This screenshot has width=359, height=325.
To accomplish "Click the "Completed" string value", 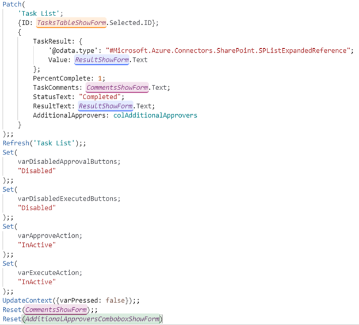I will pyautogui.click(x=100, y=96).
